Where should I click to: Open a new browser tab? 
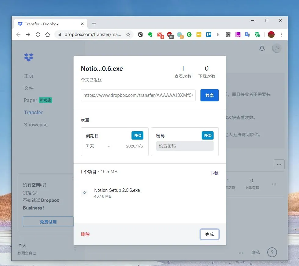pyautogui.click(x=94, y=24)
